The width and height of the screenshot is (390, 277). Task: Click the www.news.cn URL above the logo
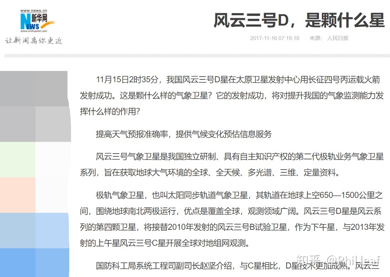[33, 11]
